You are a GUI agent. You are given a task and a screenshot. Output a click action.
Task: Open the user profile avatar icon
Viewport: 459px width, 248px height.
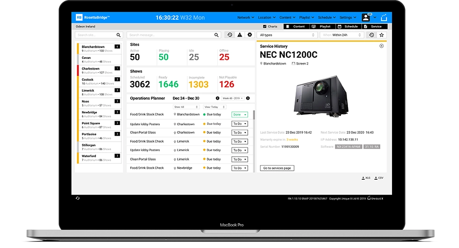[x=366, y=18]
